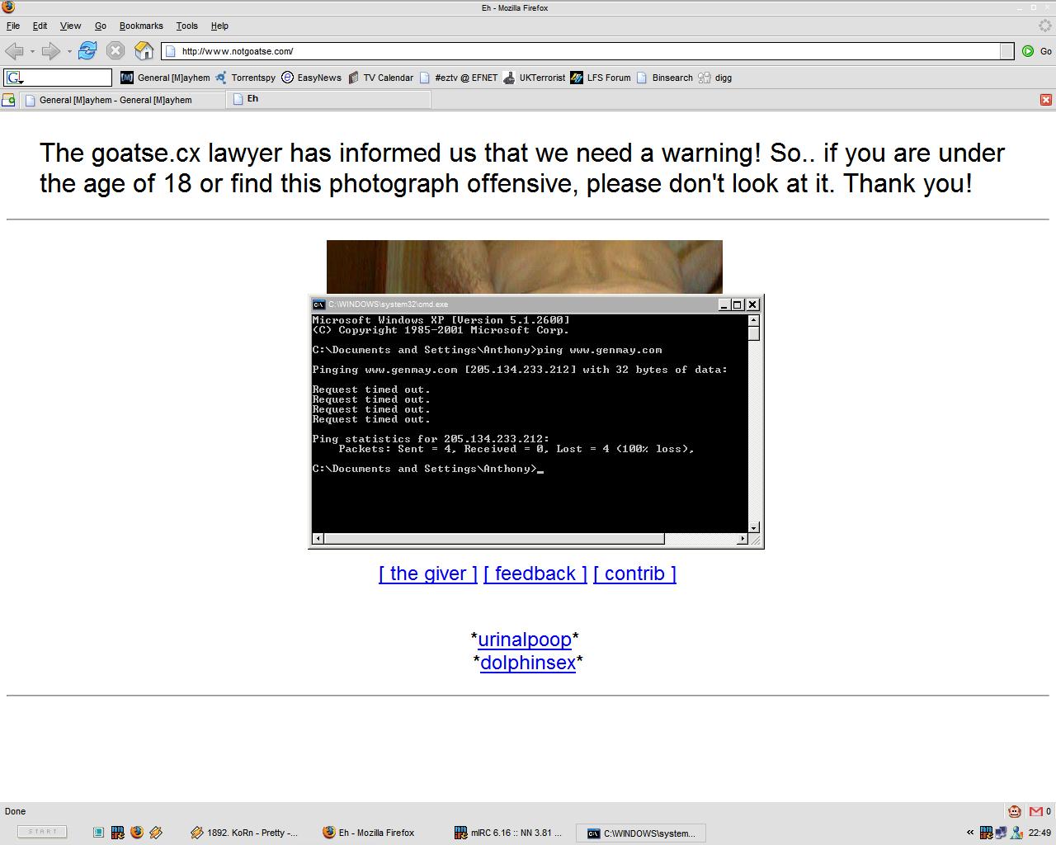The image size is (1056, 845).
Task: Launch Firefox from the quick launch bar
Action: [137, 833]
